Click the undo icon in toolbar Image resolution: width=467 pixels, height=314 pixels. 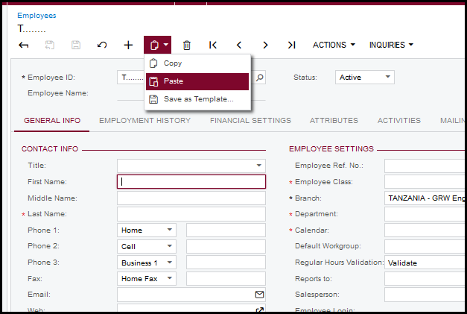(102, 45)
